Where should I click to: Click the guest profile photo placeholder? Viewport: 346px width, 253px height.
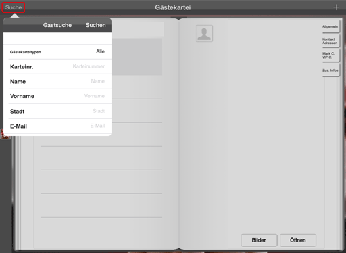click(x=204, y=33)
